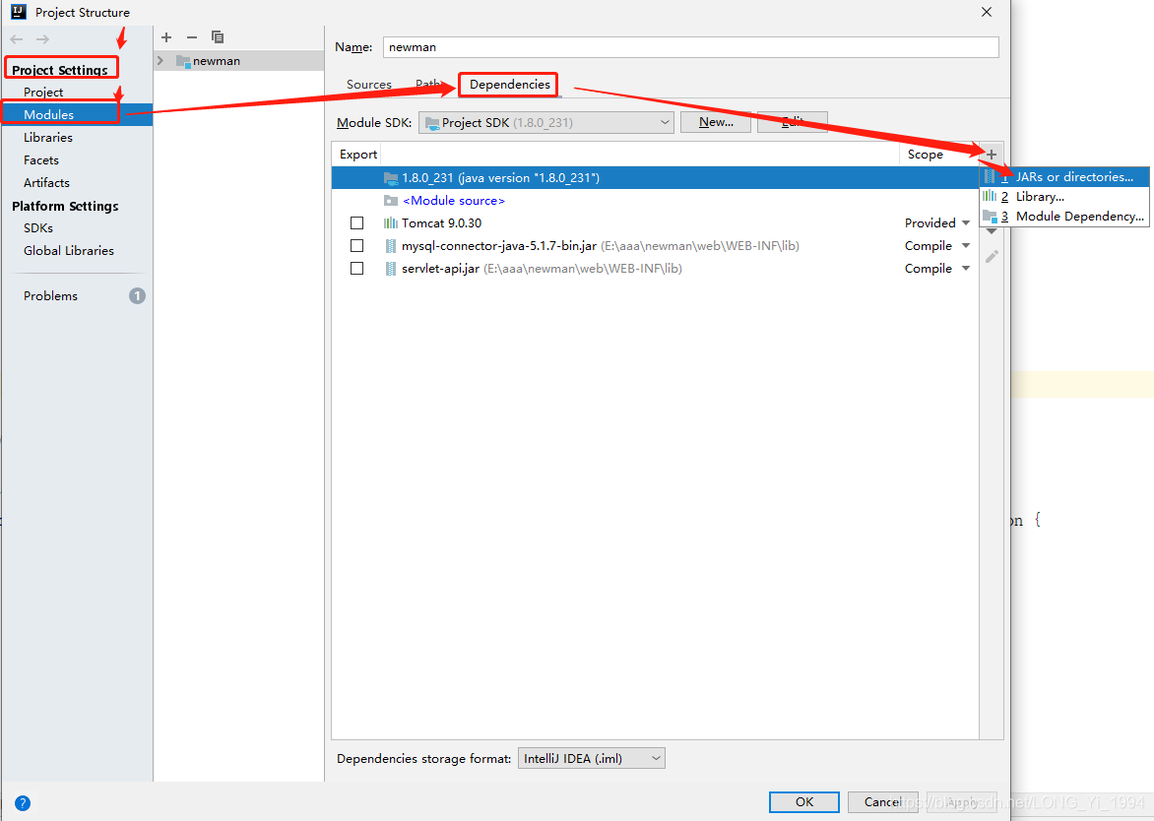
Task: Select SDKs under Platform Settings
Action: click(x=38, y=228)
